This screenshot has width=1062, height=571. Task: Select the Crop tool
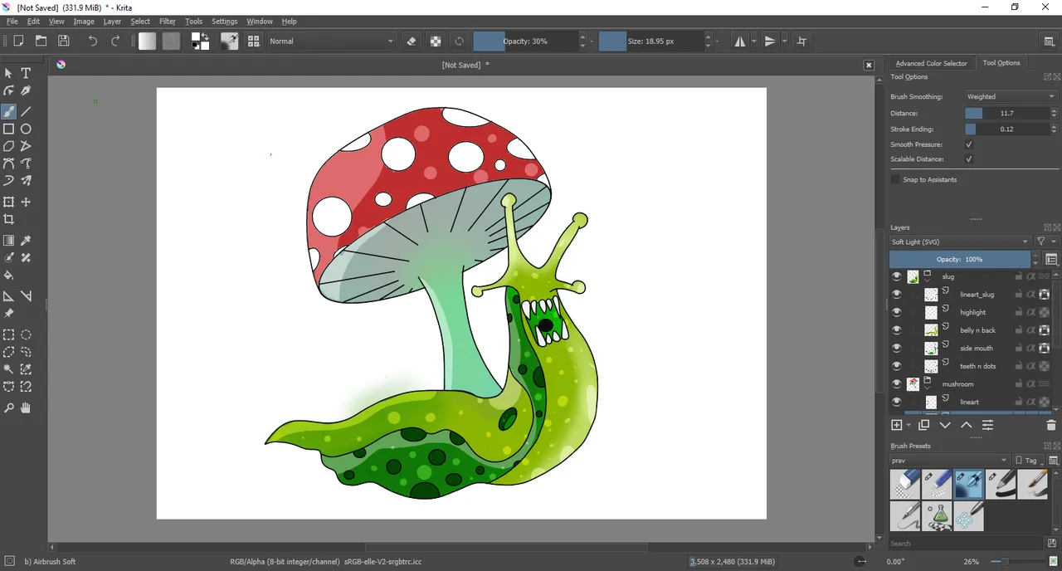pyautogui.click(x=8, y=220)
